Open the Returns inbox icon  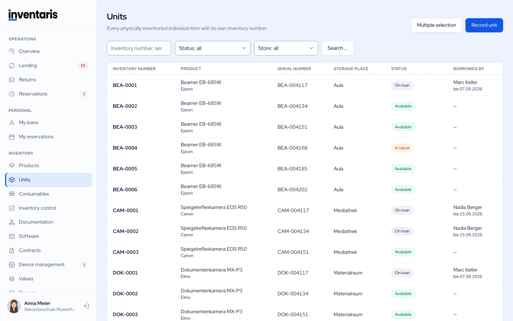[12, 80]
